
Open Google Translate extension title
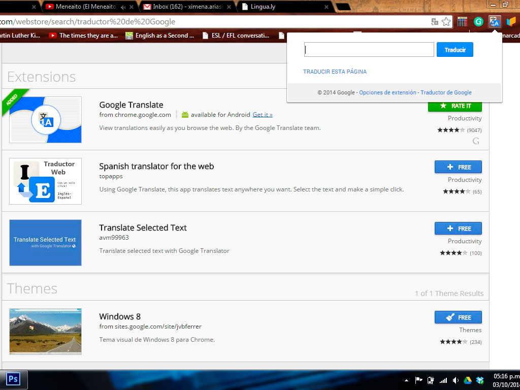131,105
